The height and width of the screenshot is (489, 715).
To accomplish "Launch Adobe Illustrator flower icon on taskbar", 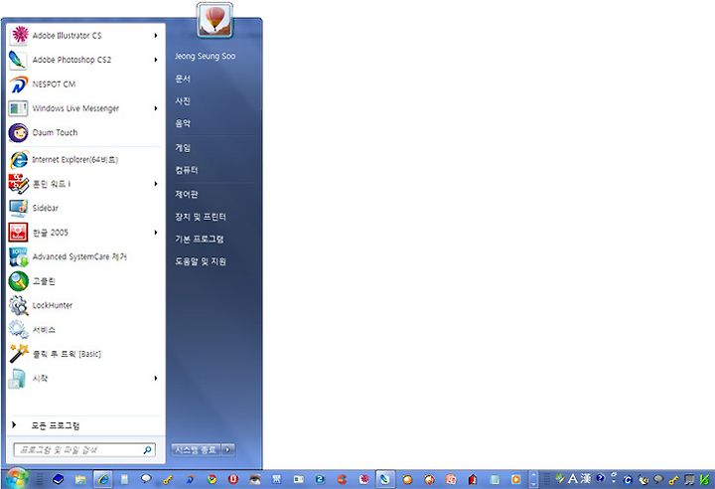I will [363, 479].
